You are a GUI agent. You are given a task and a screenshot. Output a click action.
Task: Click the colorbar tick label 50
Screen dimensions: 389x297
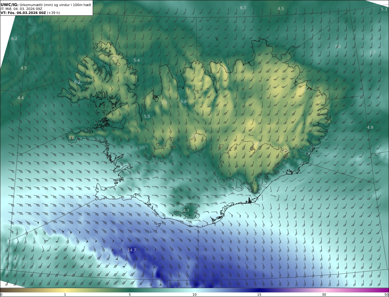pos(387,295)
